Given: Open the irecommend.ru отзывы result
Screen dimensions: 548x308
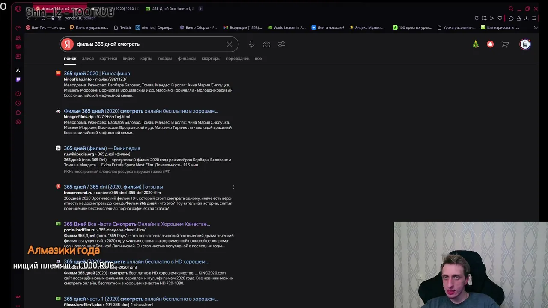Looking at the screenshot, I should coord(113,187).
